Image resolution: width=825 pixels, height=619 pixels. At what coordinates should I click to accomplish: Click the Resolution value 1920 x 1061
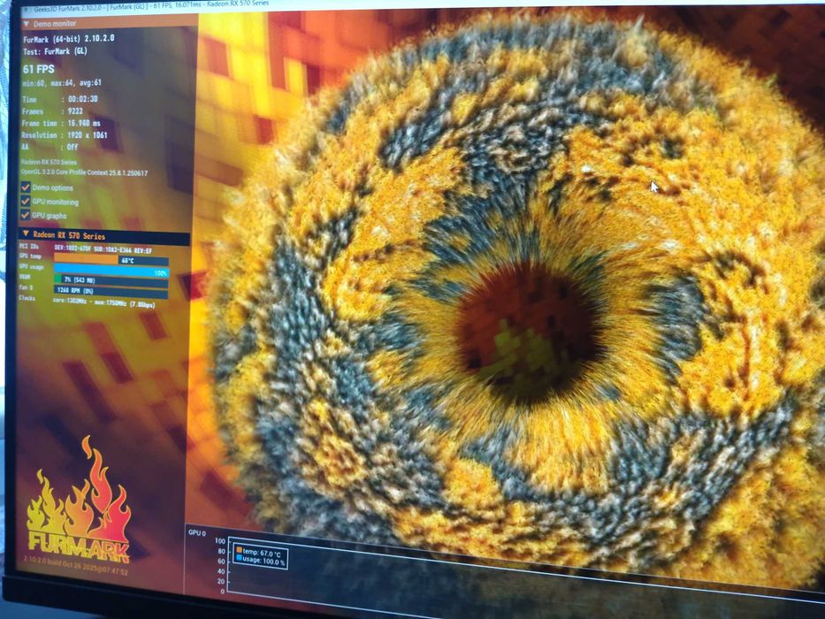(88, 135)
